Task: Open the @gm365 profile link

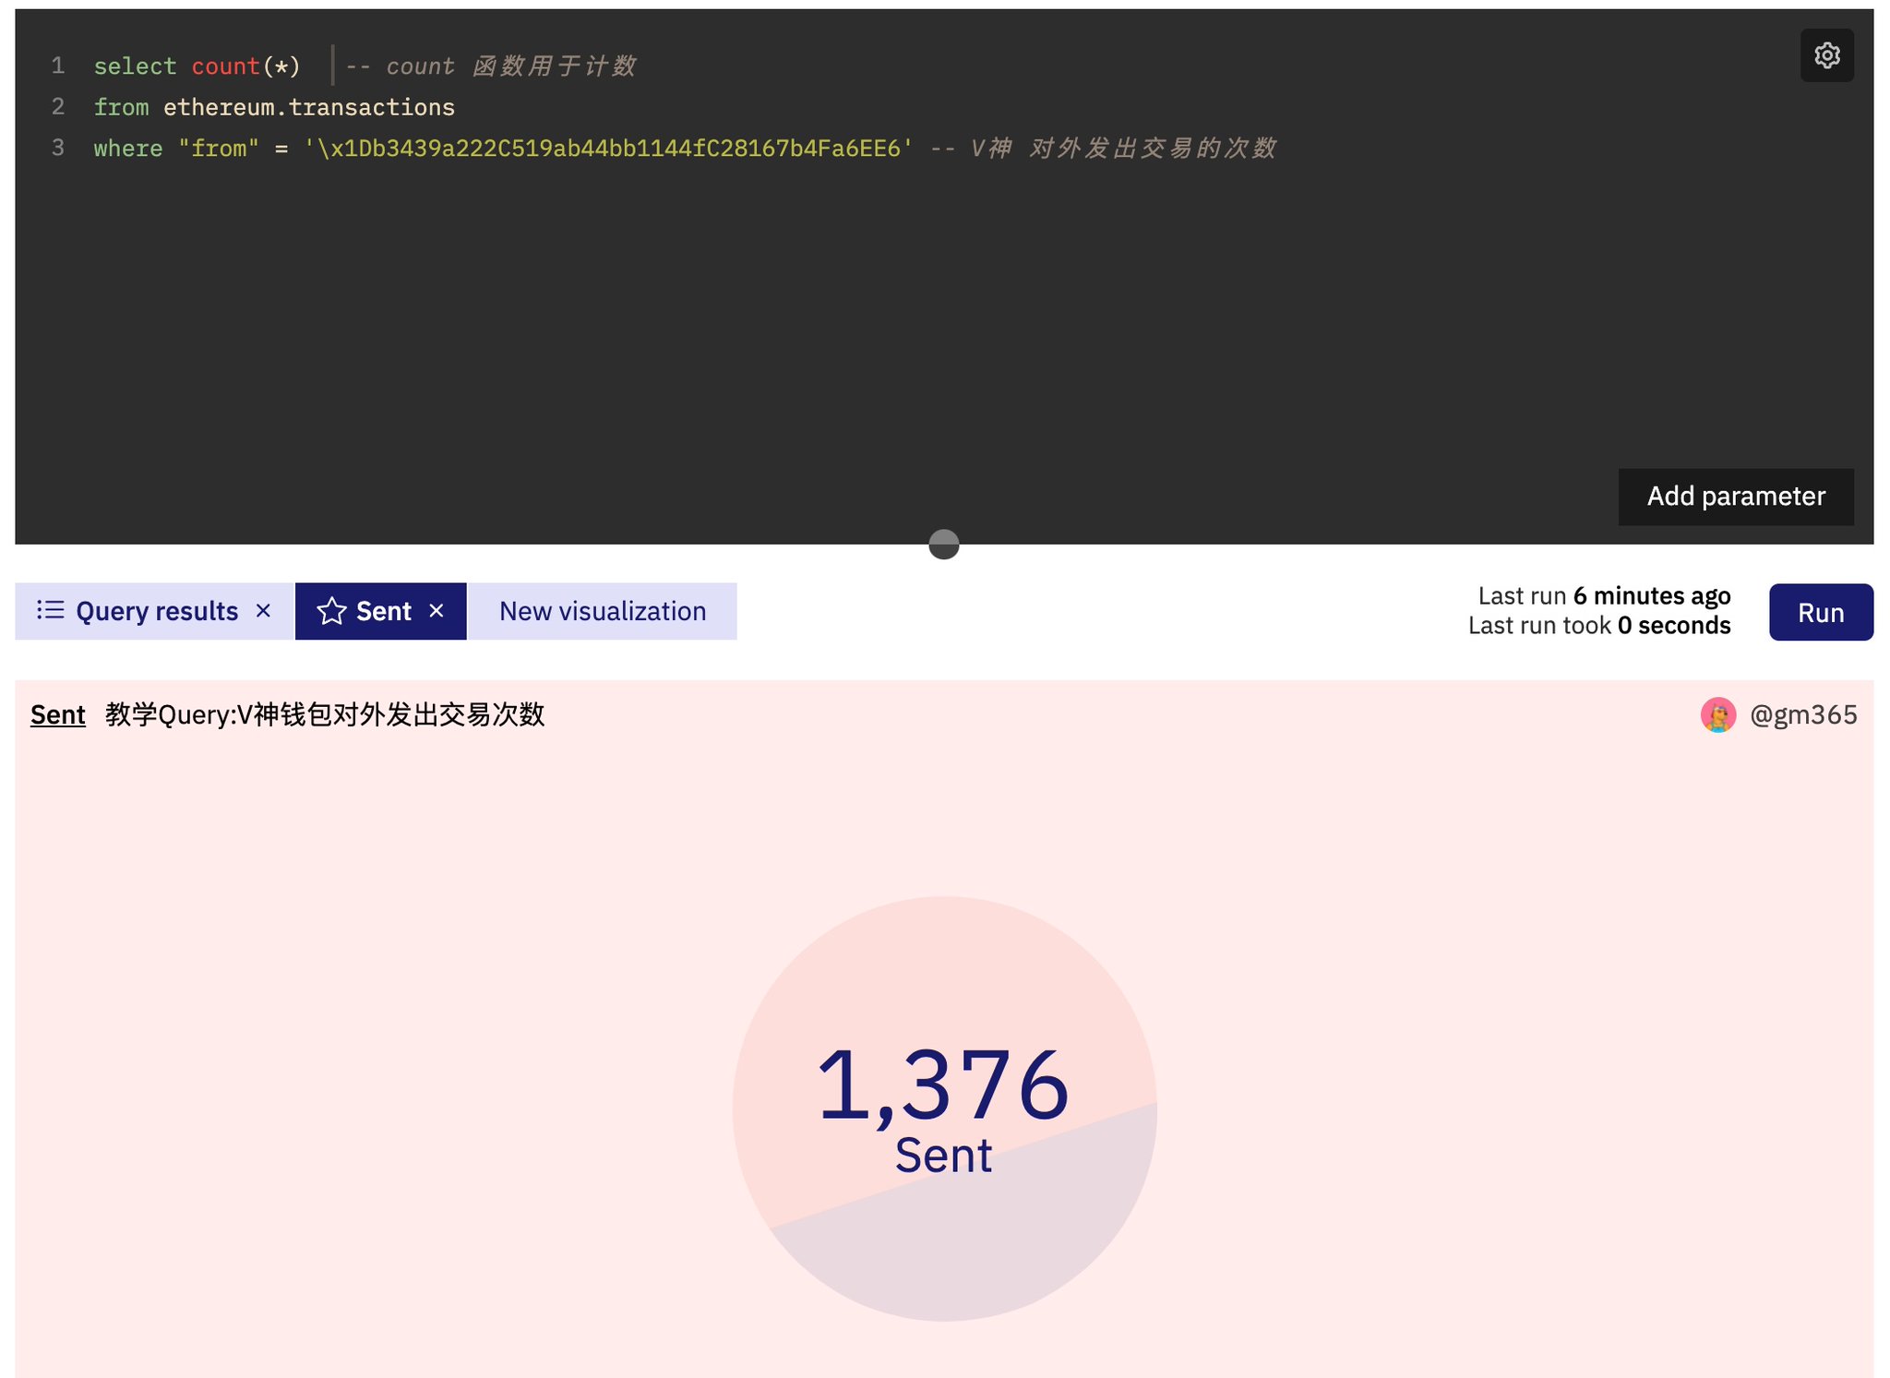Action: point(1802,715)
